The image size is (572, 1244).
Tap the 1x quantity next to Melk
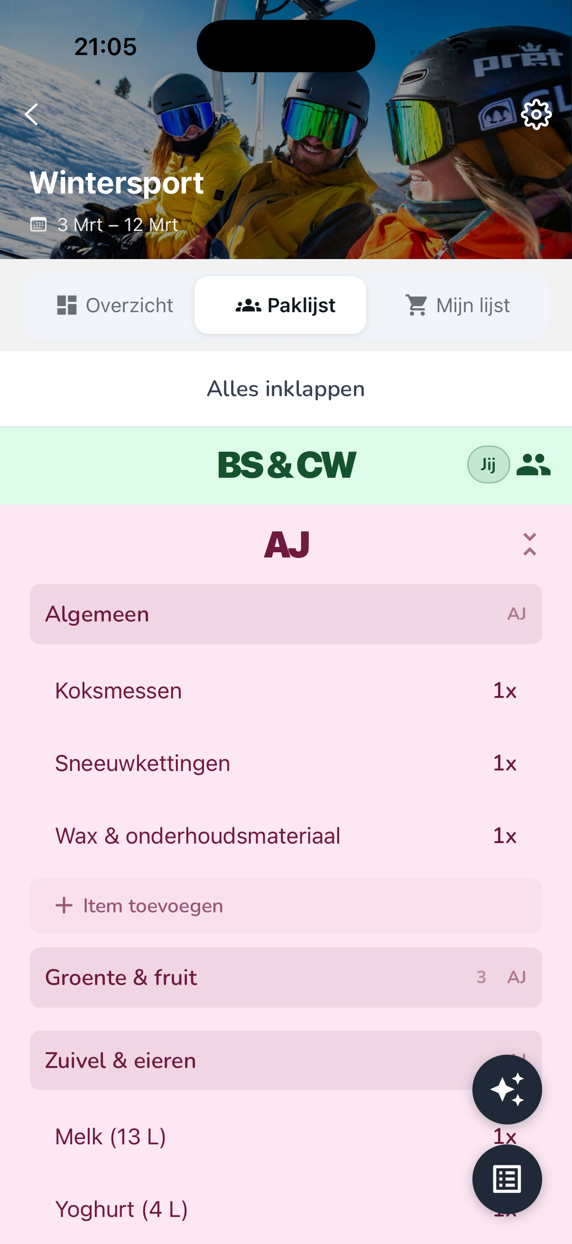coord(505,1136)
